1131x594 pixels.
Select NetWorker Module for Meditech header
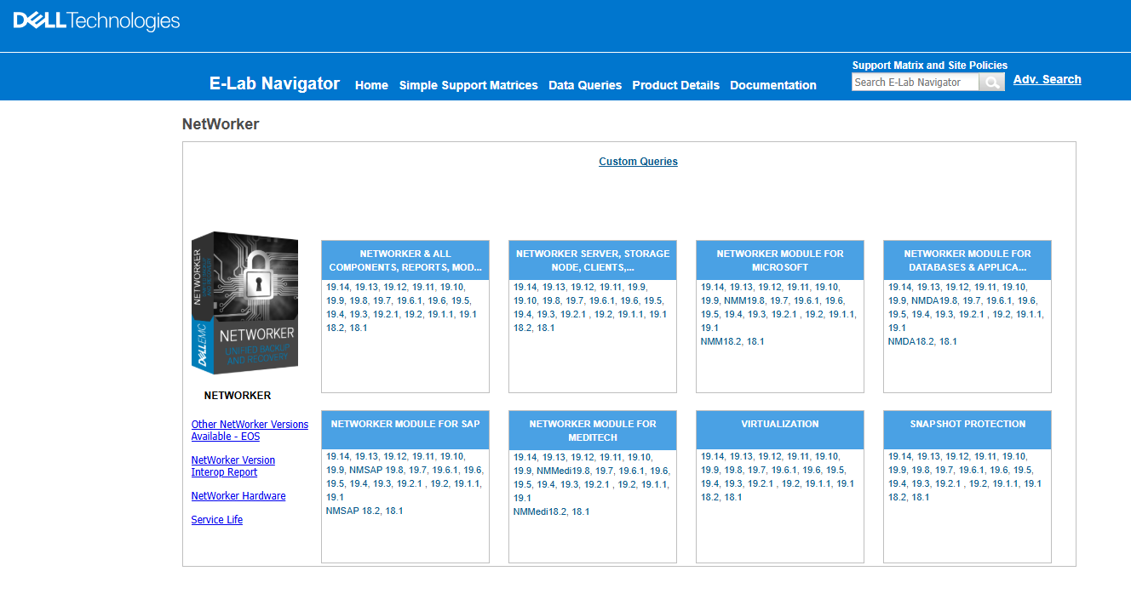point(593,431)
